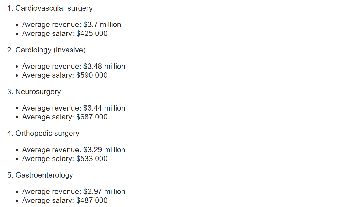This screenshot has width=360, height=207.
Task: Select Cardiovascular surgery average revenue $3.7 million
Action: (x=72, y=25)
